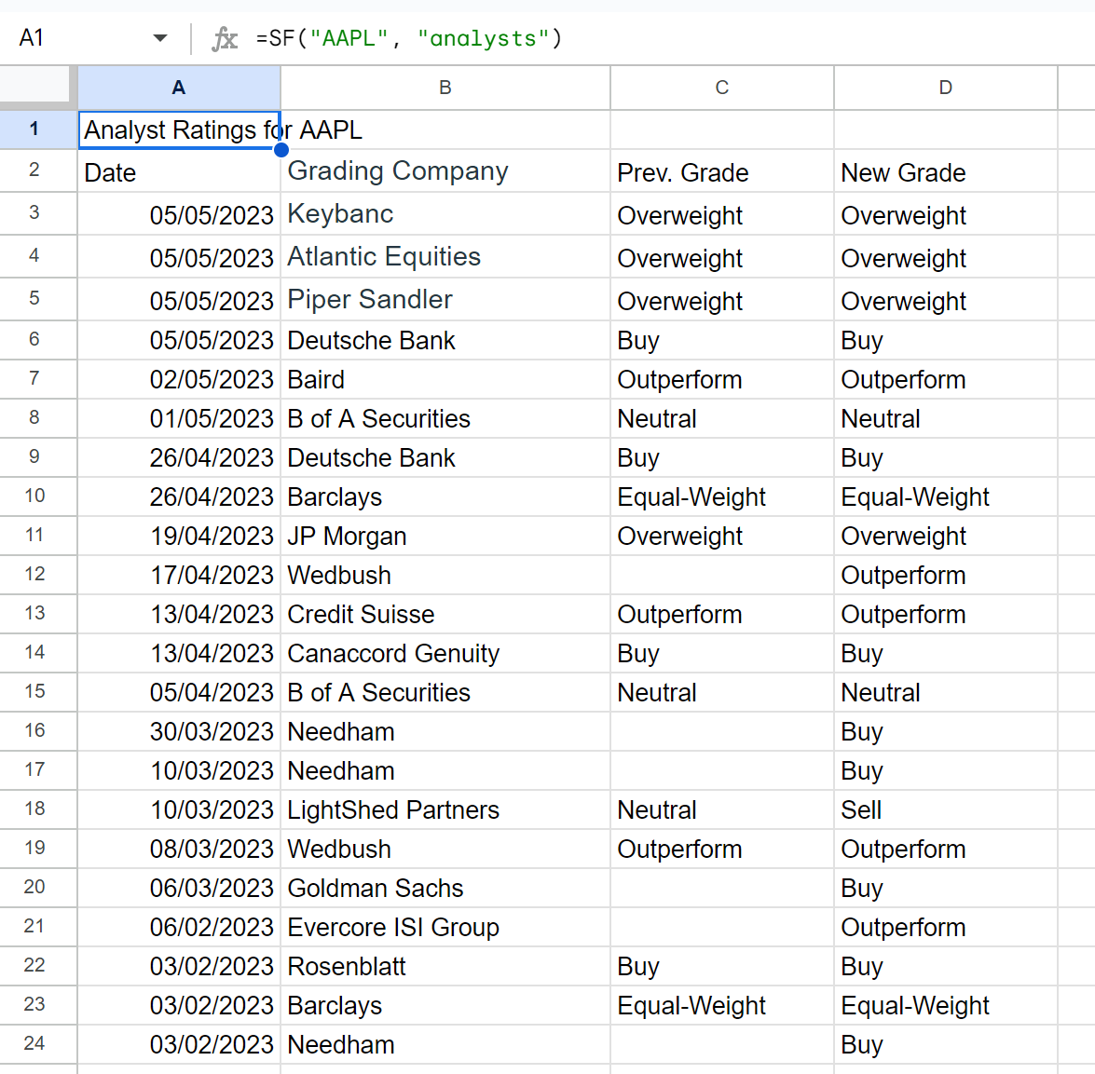
Task: Select the date cell 19/04/2023
Action: [x=179, y=536]
